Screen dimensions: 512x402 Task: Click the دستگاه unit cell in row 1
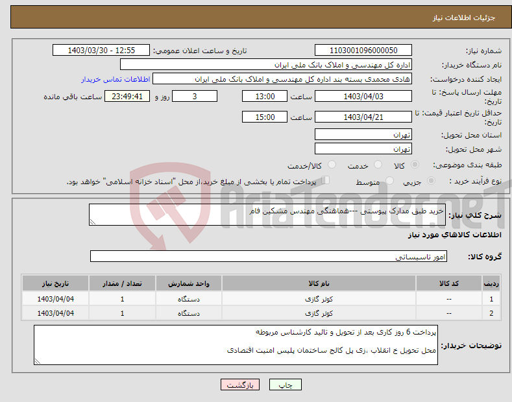189,299
